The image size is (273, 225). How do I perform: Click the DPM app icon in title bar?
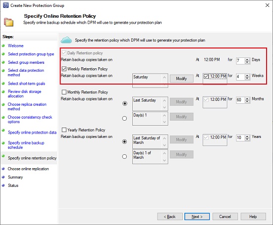click(x=6, y=5)
